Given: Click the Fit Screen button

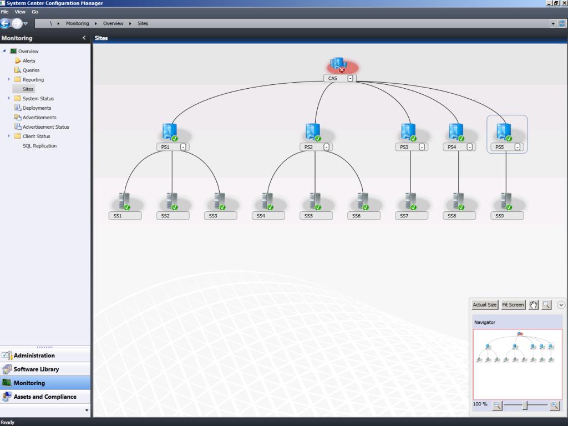Looking at the screenshot, I should 513,305.
